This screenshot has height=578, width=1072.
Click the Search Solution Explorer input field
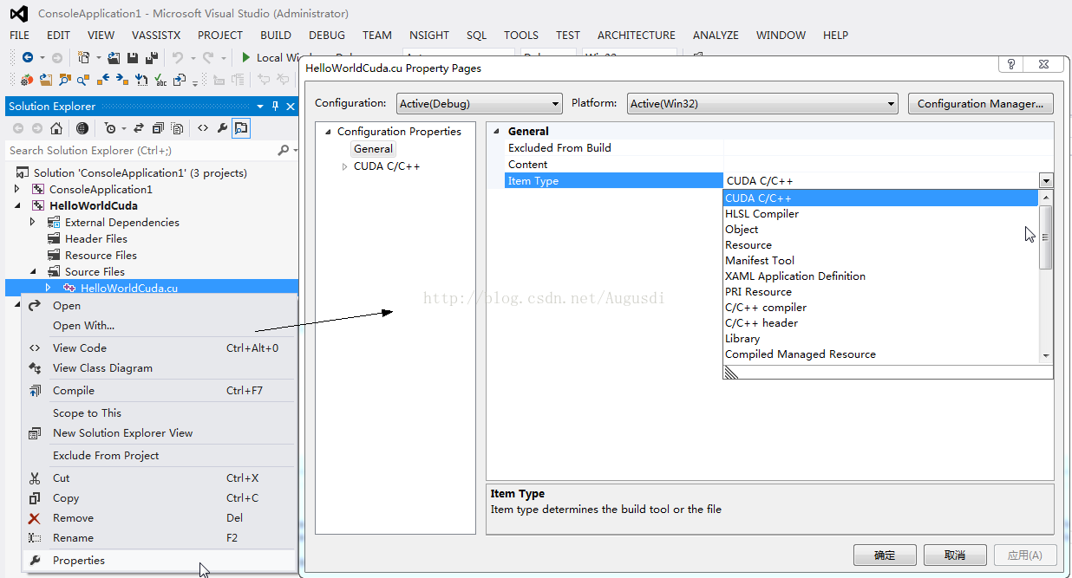pyautogui.click(x=141, y=150)
